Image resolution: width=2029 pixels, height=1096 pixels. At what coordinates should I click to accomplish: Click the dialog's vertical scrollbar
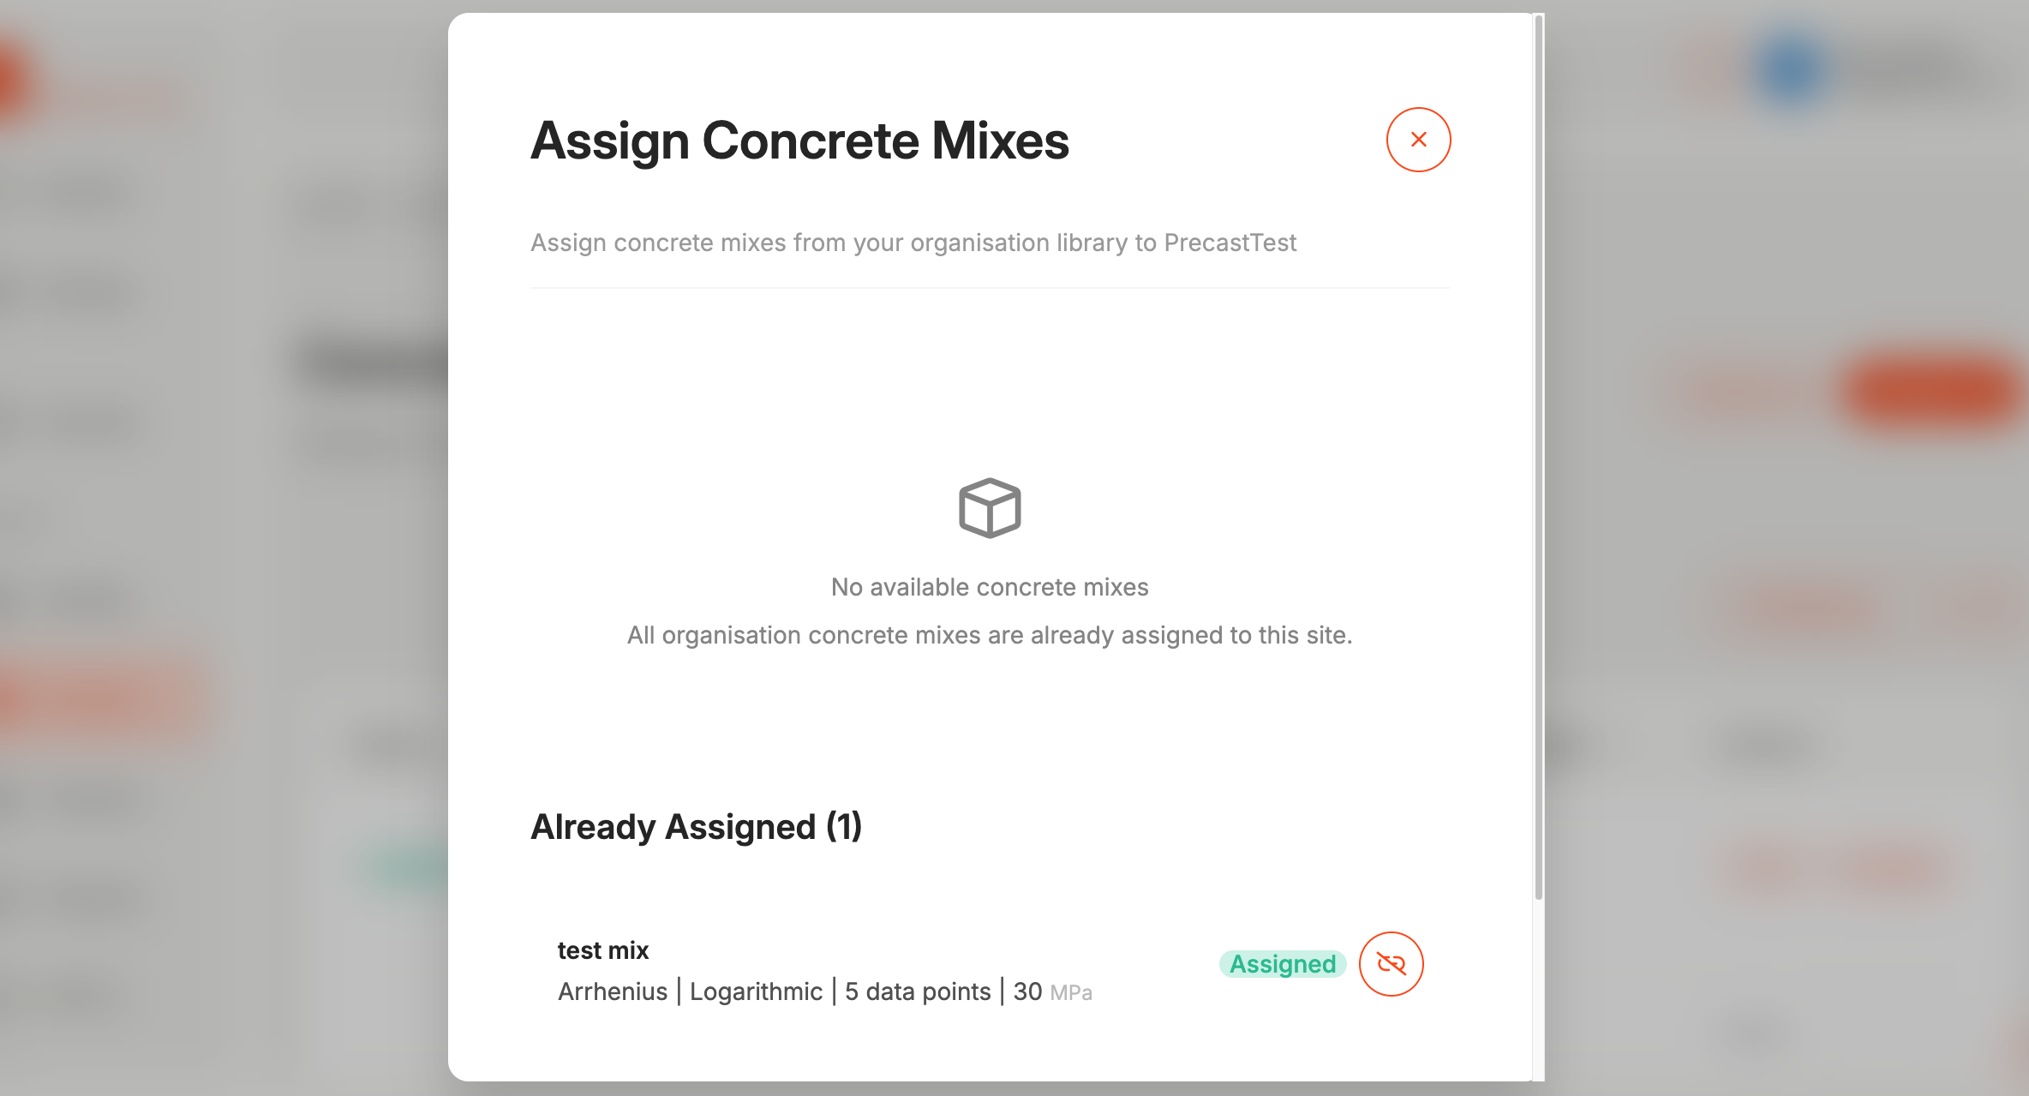1539,454
